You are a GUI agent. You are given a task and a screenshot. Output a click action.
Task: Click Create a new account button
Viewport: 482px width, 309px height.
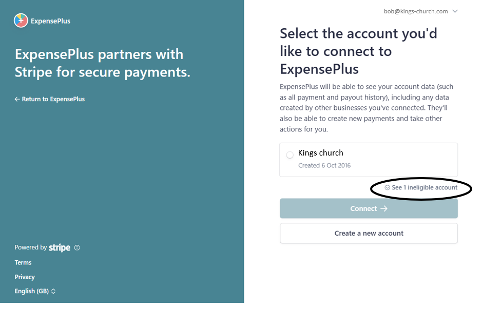pos(369,234)
